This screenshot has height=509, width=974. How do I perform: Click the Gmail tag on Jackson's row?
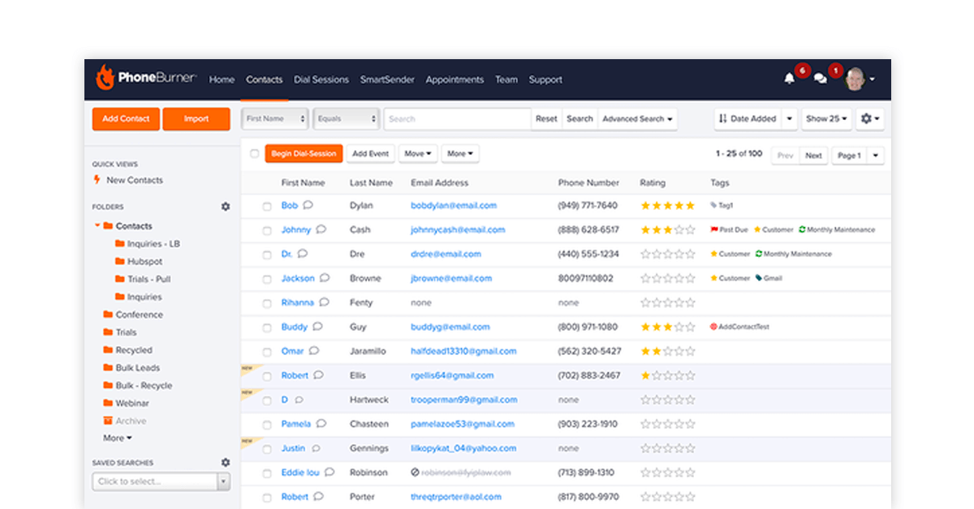769,278
